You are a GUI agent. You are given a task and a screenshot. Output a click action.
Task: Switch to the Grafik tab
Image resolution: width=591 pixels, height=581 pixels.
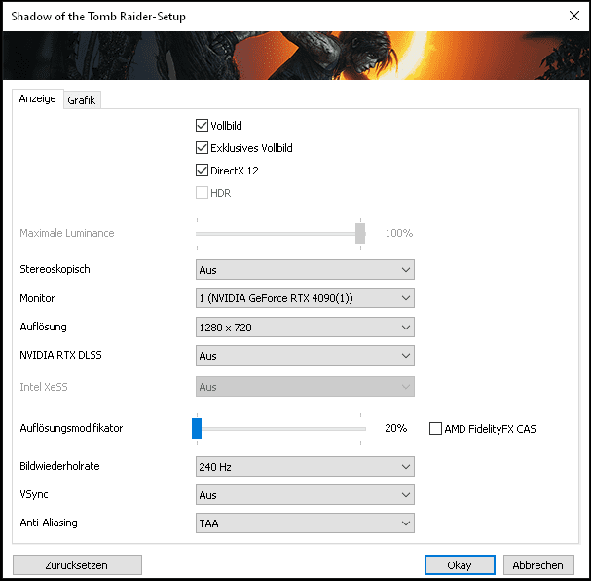point(82,100)
